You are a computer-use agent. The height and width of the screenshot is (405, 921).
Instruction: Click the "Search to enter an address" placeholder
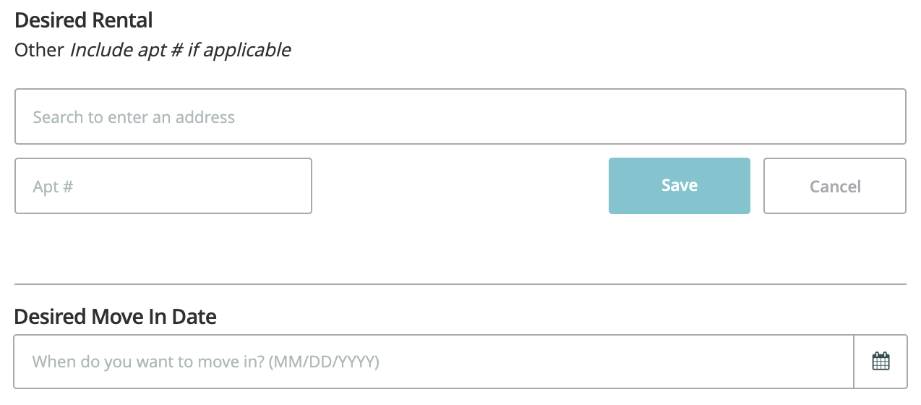pyautogui.click(x=134, y=117)
